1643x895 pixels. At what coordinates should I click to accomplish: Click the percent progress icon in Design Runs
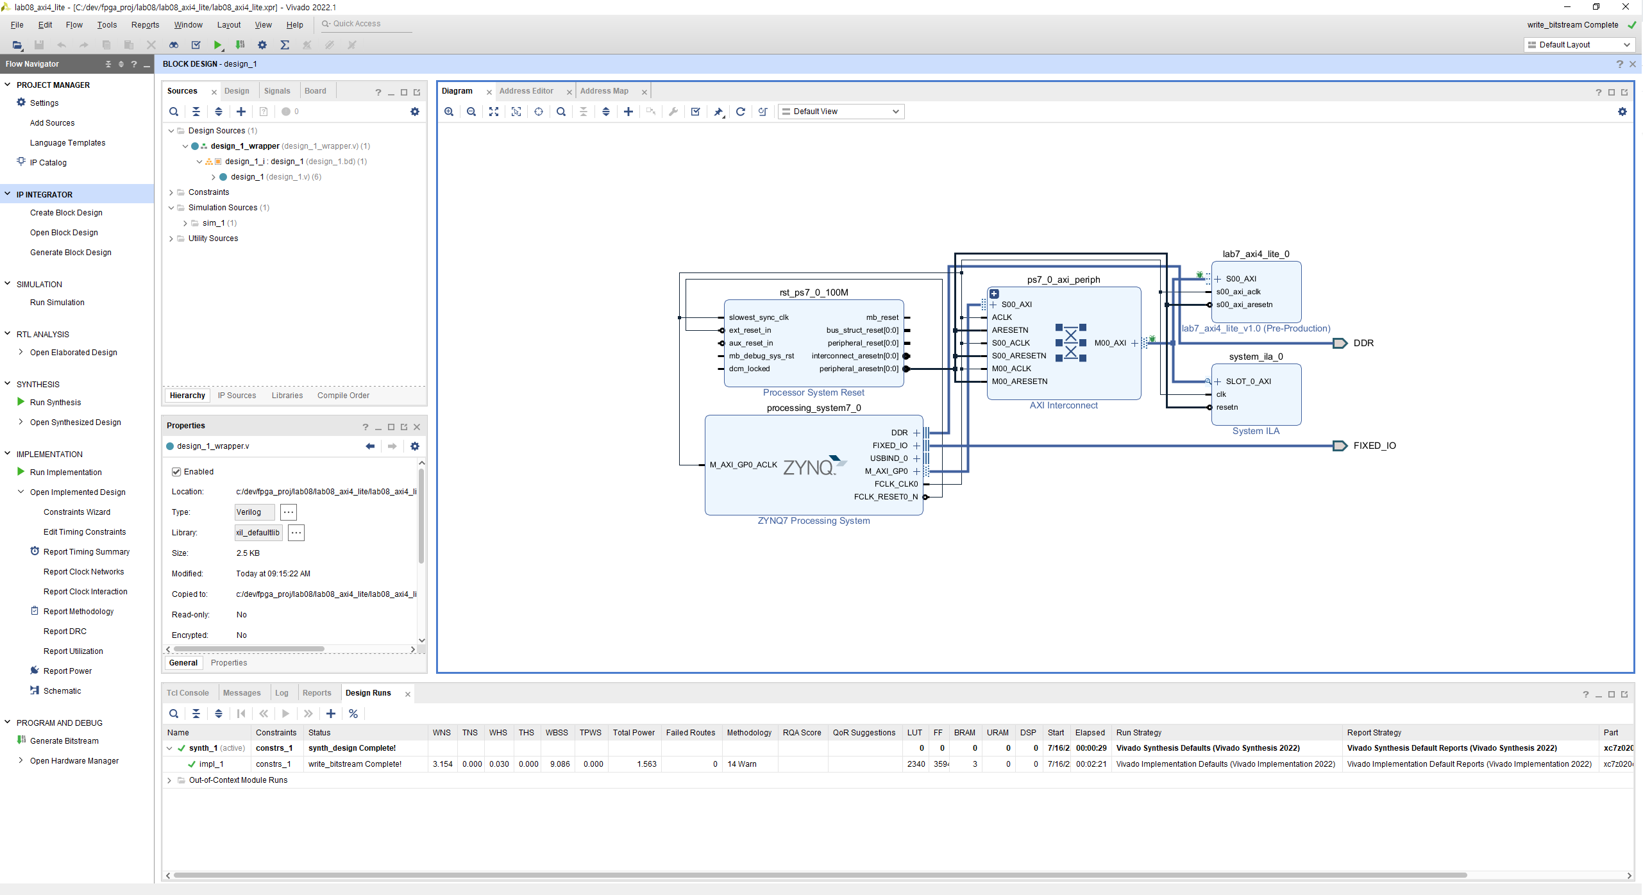coord(353,714)
